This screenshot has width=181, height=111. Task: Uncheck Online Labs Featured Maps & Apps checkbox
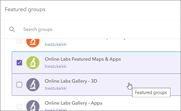[x=19, y=63]
